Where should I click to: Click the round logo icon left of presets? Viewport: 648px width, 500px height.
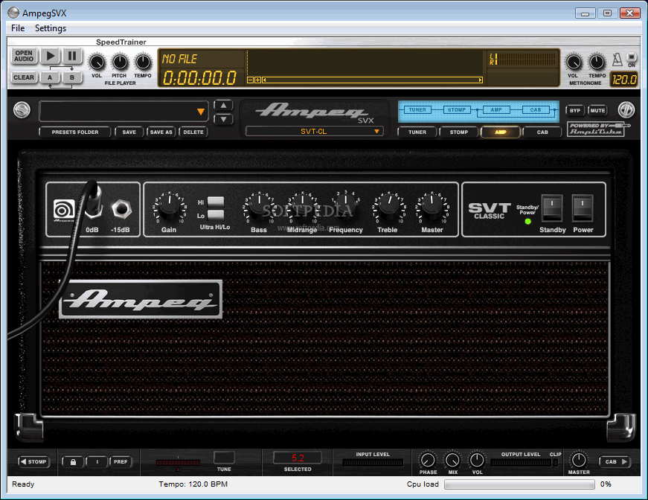22,110
